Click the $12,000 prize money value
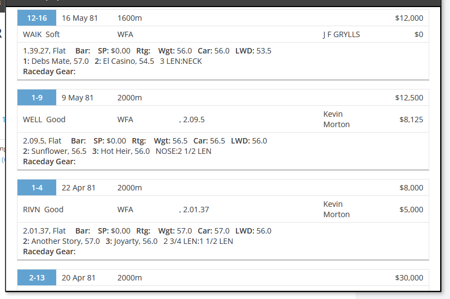 [409, 18]
